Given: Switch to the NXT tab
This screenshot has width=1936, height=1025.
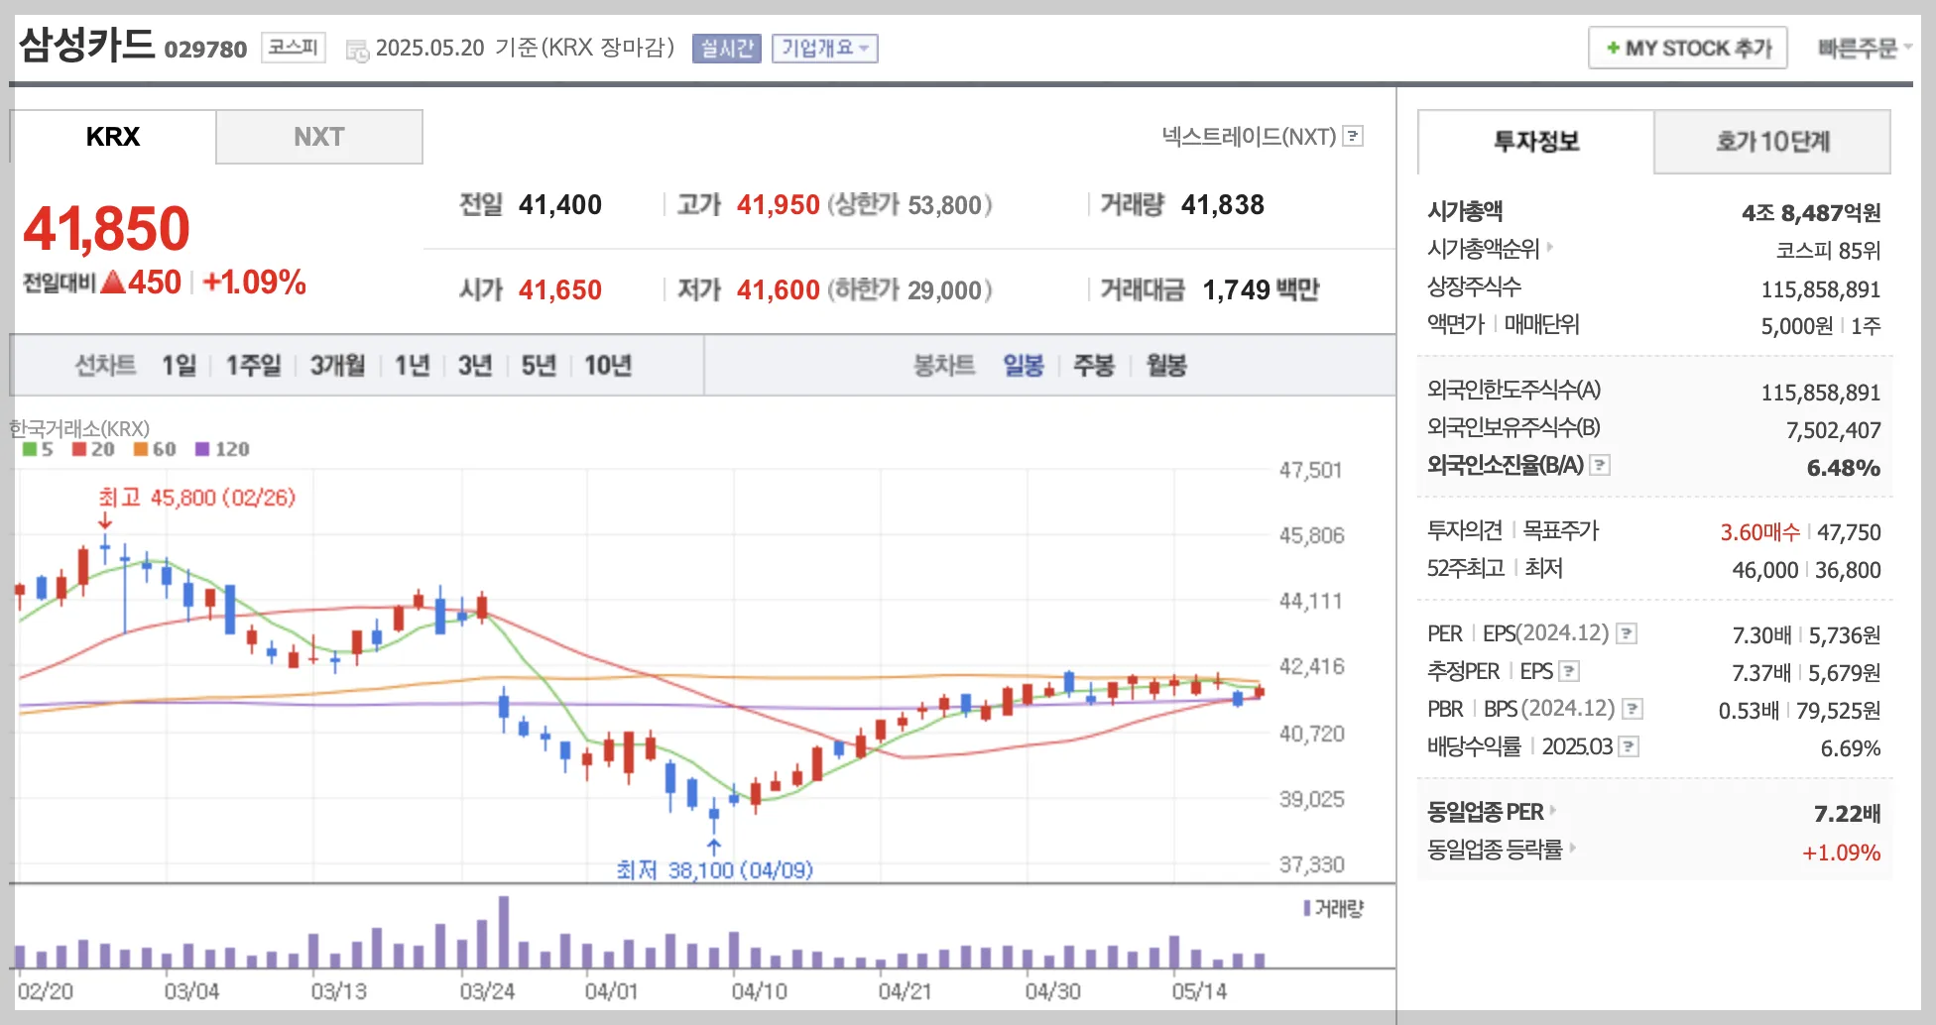Looking at the screenshot, I should pos(319,137).
